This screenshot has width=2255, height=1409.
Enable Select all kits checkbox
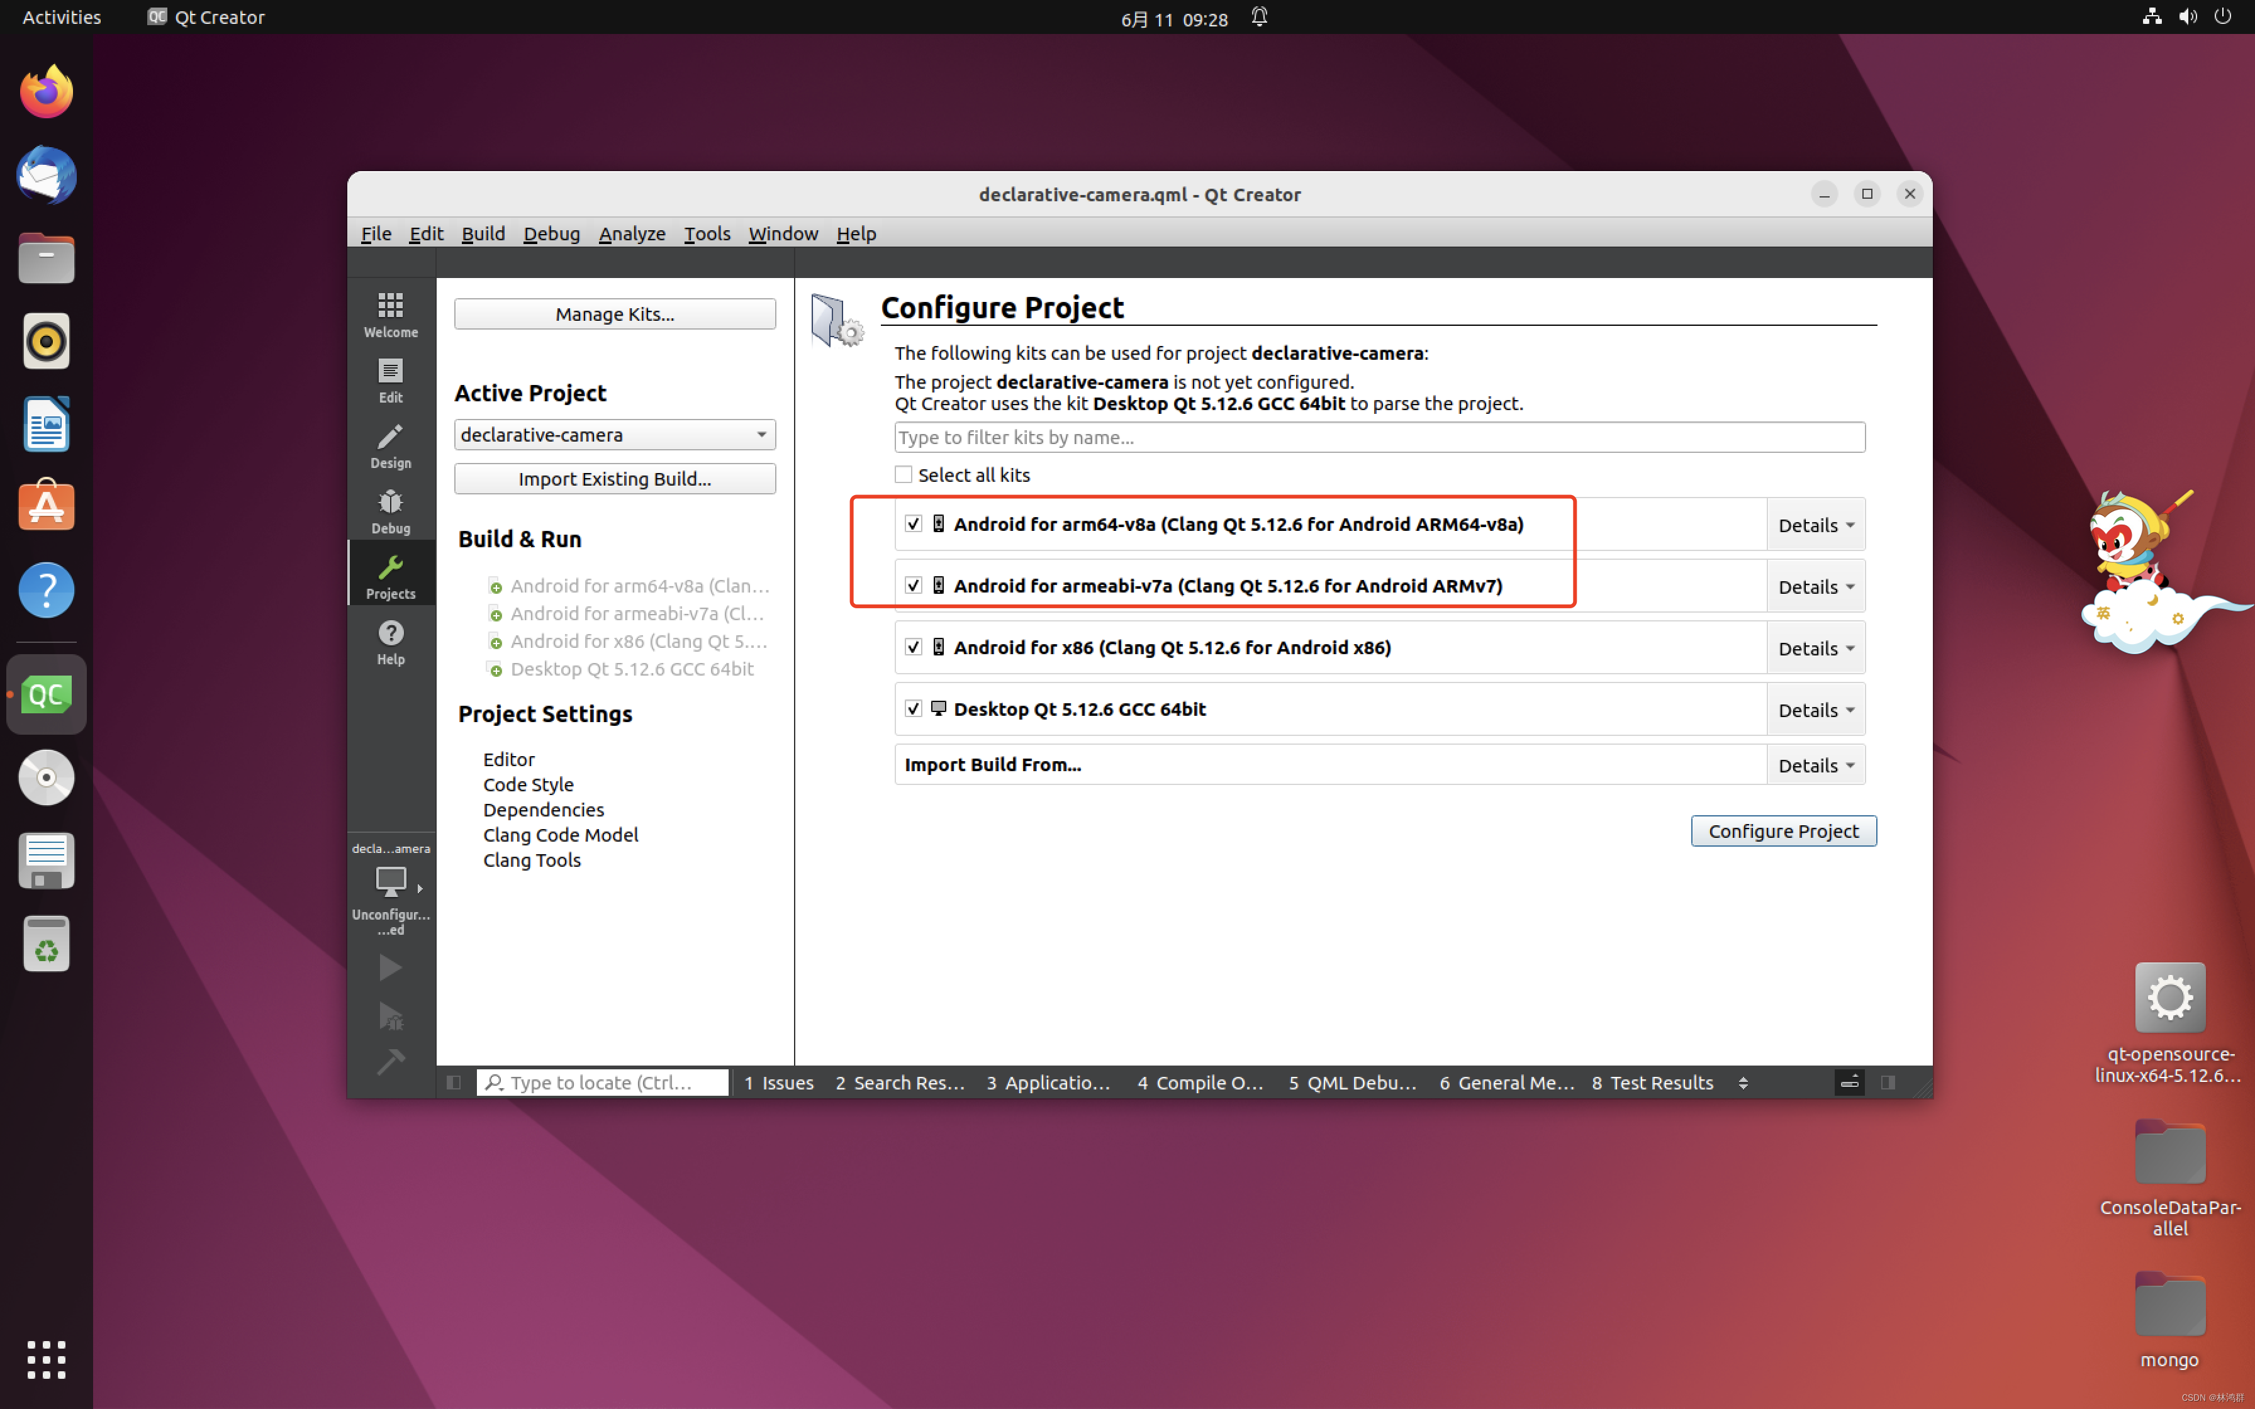pyautogui.click(x=903, y=474)
